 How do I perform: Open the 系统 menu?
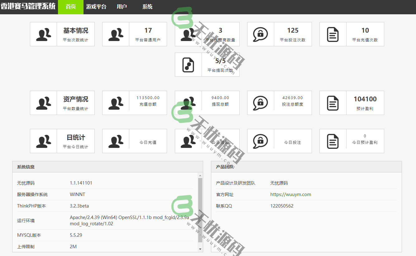pyautogui.click(x=147, y=7)
